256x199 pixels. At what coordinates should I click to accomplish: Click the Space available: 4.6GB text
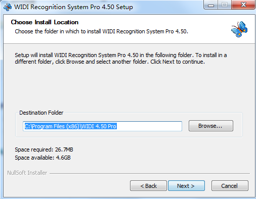tap(42, 158)
